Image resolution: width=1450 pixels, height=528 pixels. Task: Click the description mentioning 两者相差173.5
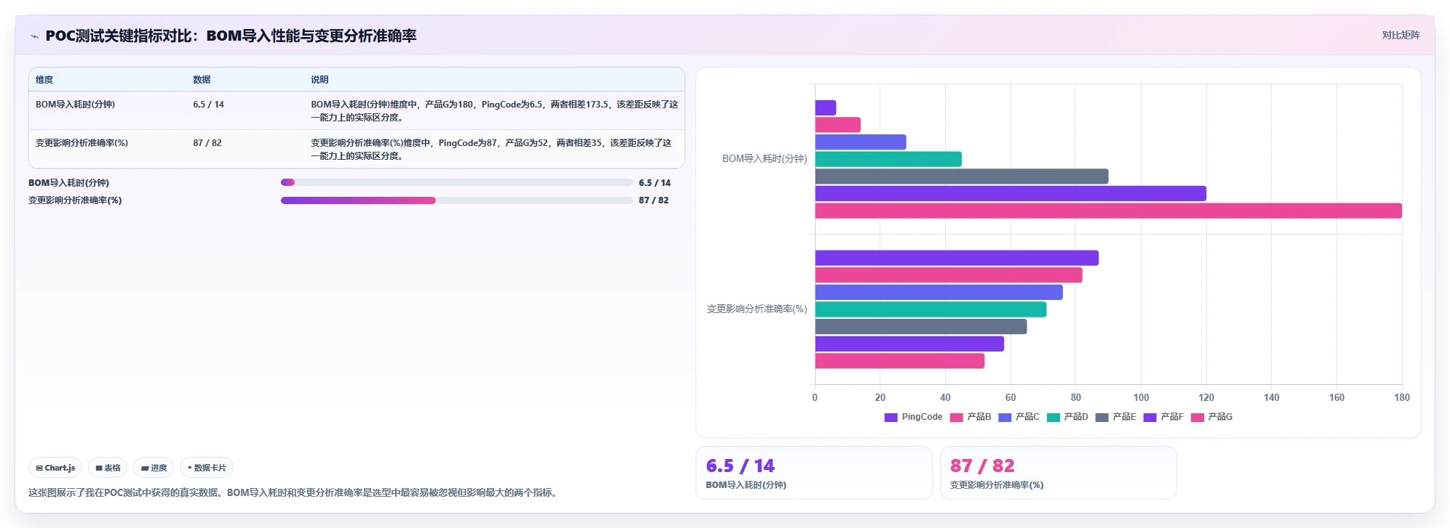(x=494, y=111)
